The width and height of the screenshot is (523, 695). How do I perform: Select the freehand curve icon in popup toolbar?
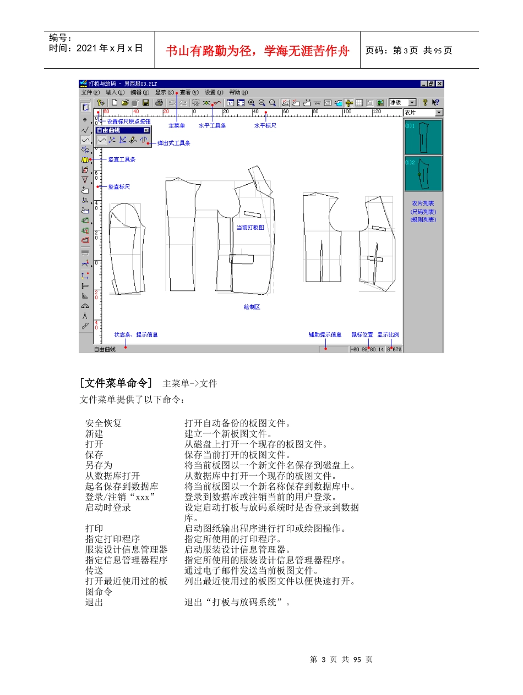[x=102, y=140]
